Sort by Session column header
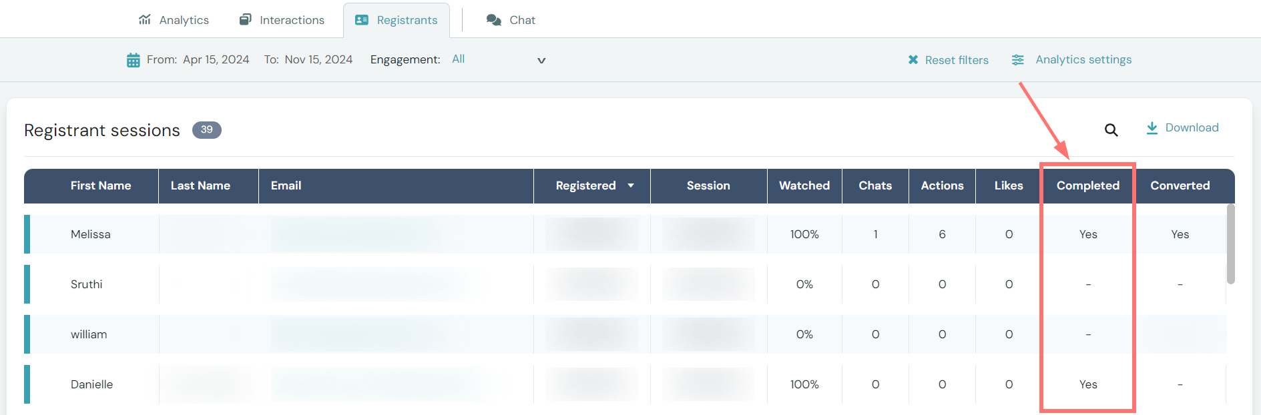Viewport: 1261px width, 415px height. click(708, 185)
